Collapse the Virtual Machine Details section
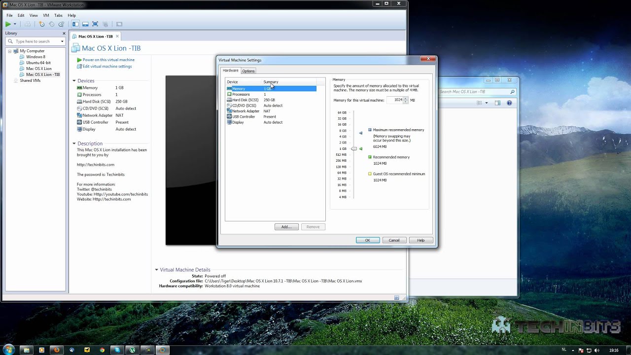The image size is (631, 355). pos(157,270)
